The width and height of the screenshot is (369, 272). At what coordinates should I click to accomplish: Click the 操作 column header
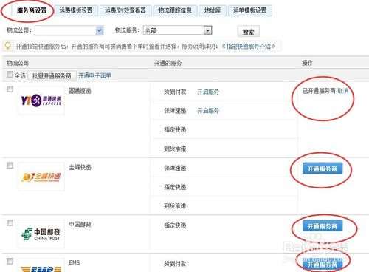point(308,63)
